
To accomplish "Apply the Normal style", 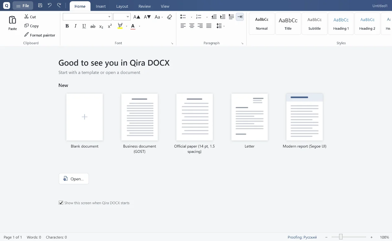I will pyautogui.click(x=262, y=24).
